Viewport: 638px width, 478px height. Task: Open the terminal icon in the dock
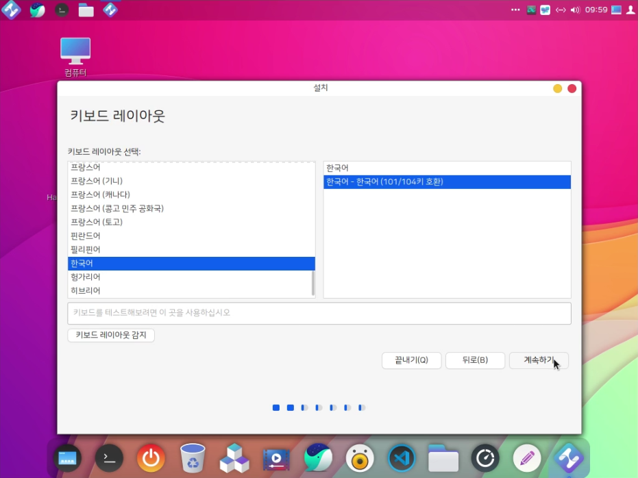(x=109, y=458)
